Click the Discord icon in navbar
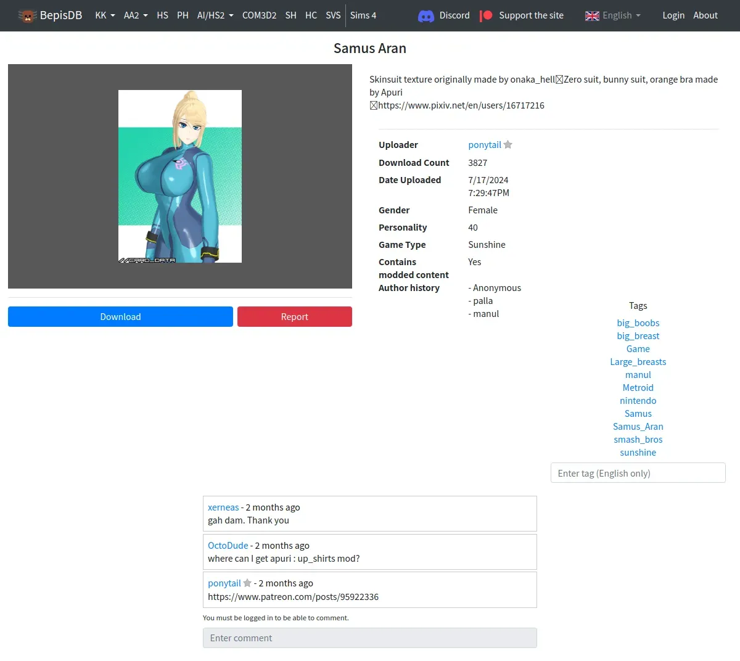This screenshot has width=740, height=661. tap(425, 16)
